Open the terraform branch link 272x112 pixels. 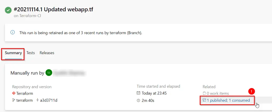[24, 100]
